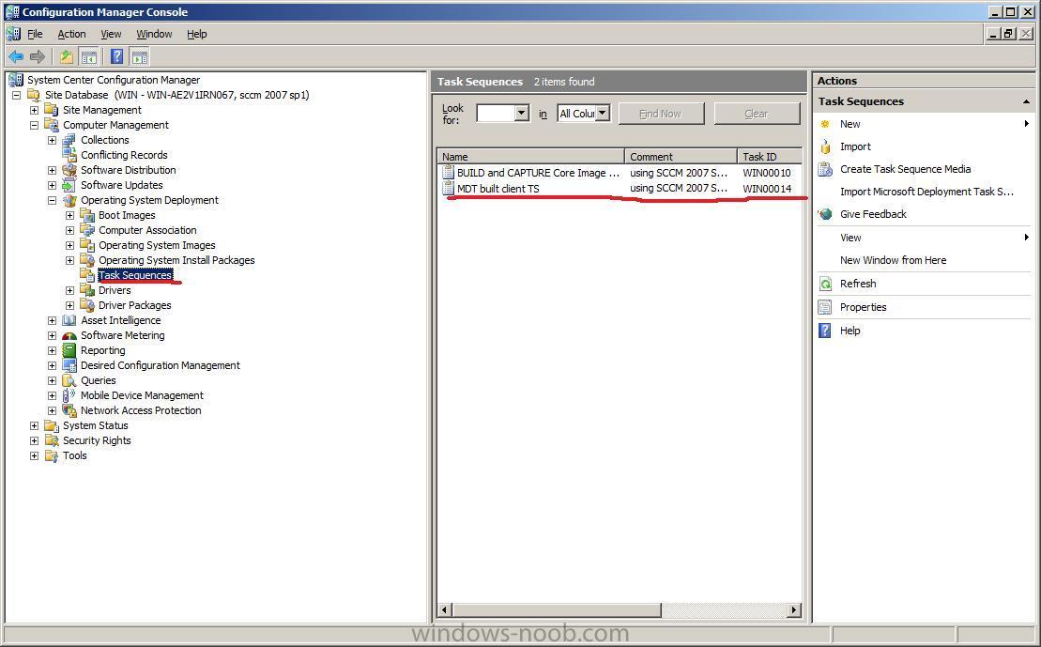Click the Name column header

[x=531, y=157]
